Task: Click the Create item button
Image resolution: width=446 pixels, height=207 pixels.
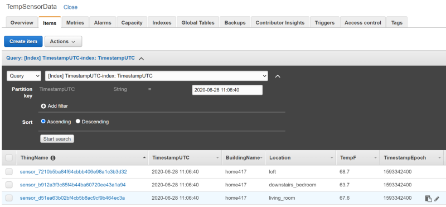Action: click(23, 41)
